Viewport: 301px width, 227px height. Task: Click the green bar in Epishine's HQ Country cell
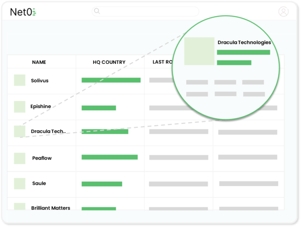pyautogui.click(x=99, y=108)
